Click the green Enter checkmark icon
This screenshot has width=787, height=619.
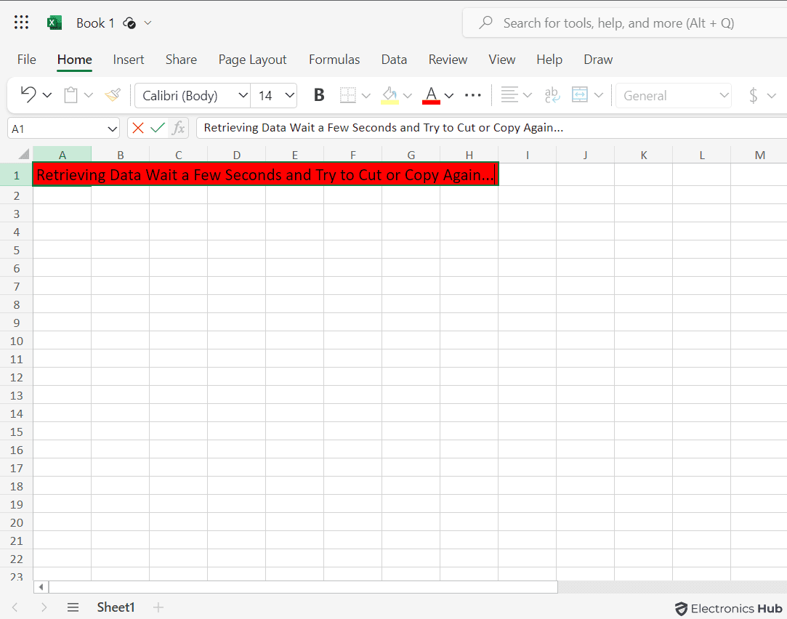158,128
